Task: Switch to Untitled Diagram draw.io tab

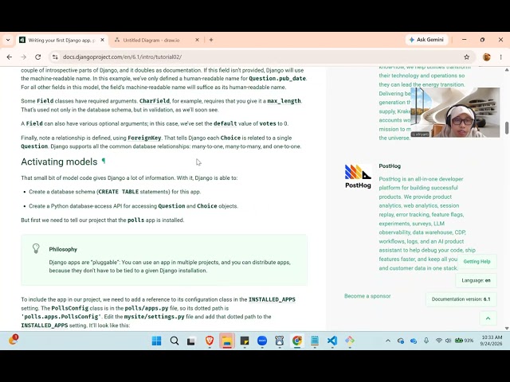Action: coord(151,40)
